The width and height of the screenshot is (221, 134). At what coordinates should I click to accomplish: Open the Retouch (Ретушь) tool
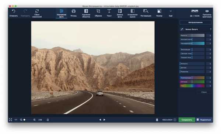(x=74, y=13)
